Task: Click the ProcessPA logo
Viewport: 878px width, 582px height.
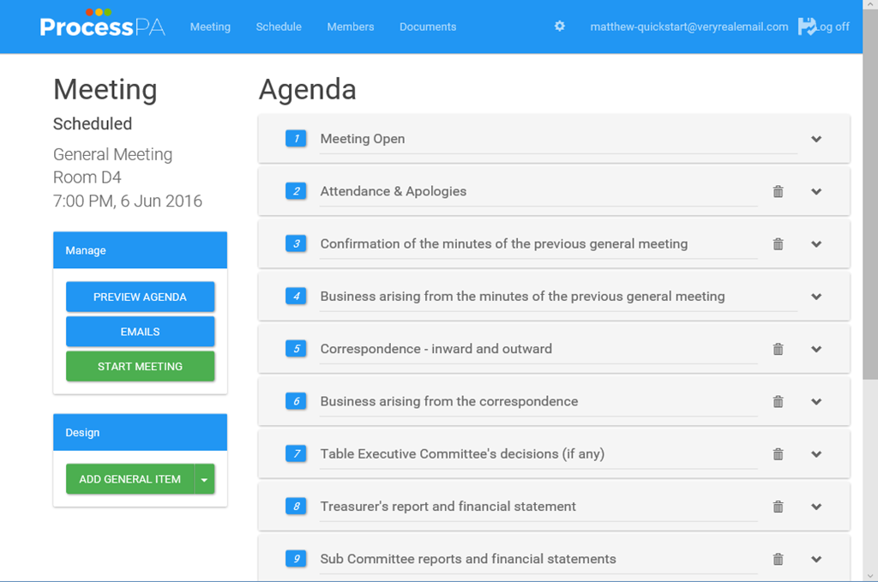Action: click(102, 26)
